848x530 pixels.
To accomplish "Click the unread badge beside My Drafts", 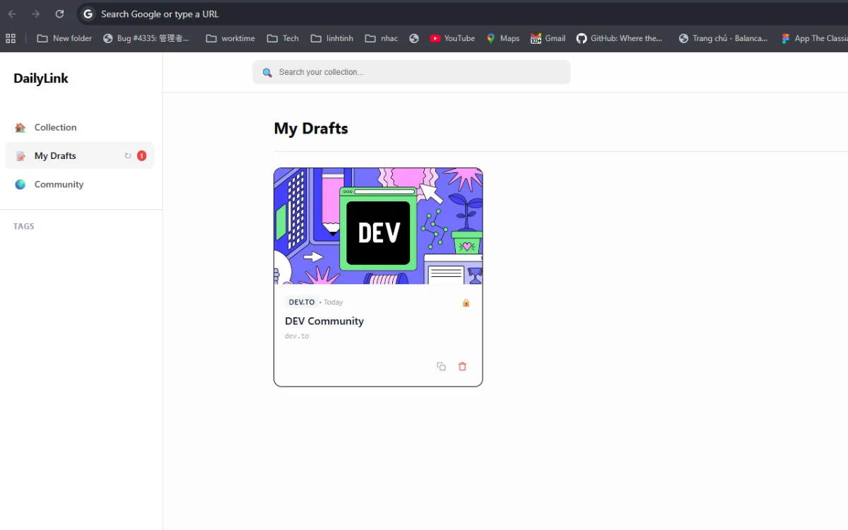I will pos(141,155).
